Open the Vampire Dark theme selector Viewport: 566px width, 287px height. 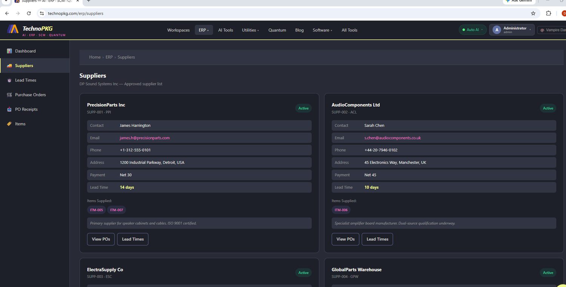click(552, 30)
